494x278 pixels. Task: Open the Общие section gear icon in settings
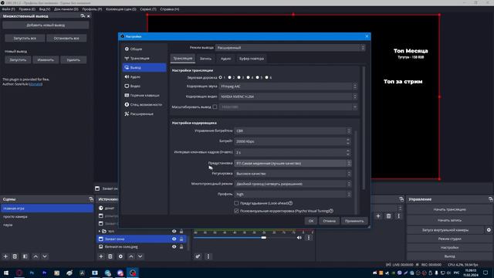pyautogui.click(x=127, y=49)
